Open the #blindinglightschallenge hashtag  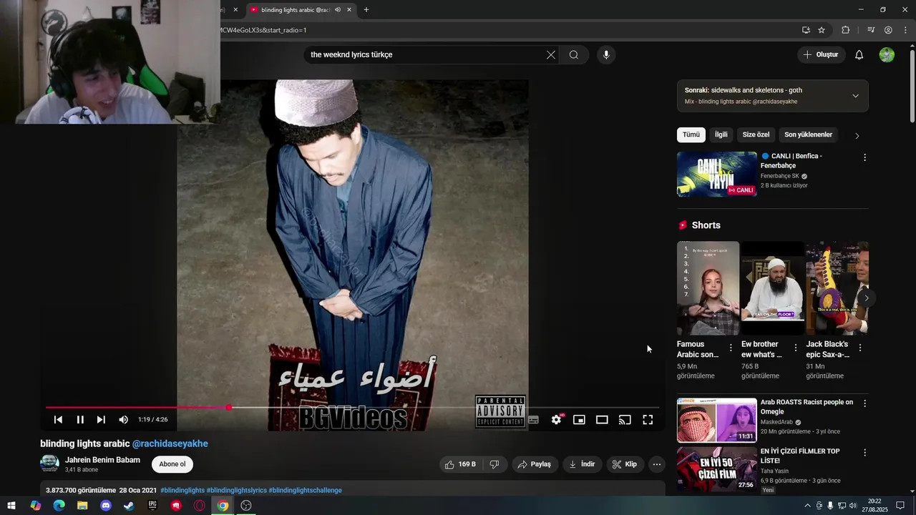click(305, 490)
